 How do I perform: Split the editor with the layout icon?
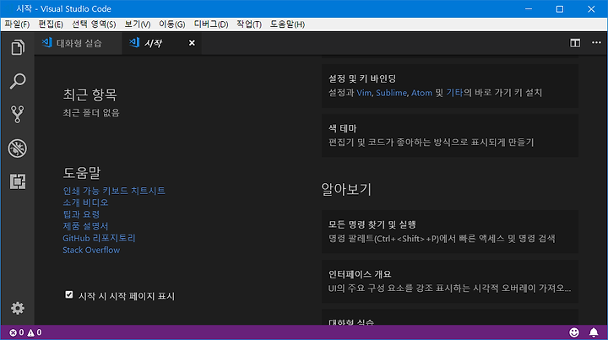tap(575, 43)
